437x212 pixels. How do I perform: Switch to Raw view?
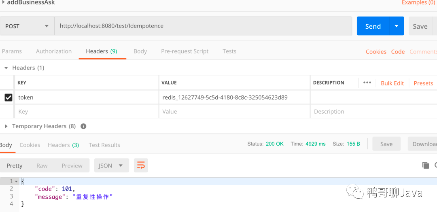coord(42,165)
